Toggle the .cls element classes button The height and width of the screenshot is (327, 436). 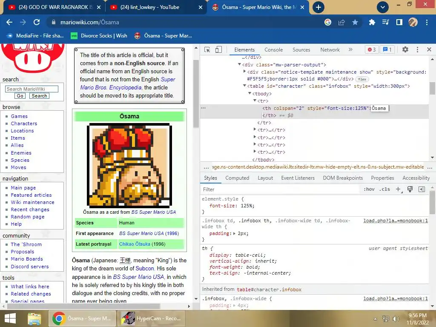[x=384, y=189]
